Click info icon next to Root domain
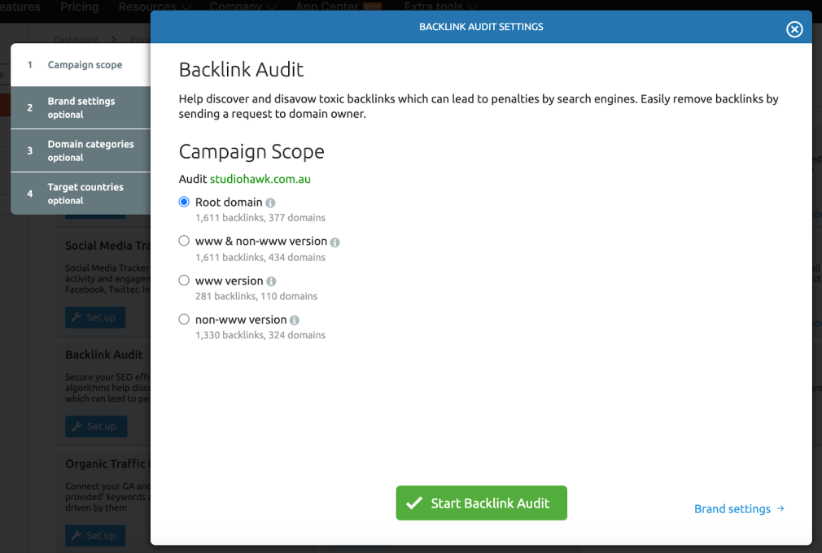 270,202
